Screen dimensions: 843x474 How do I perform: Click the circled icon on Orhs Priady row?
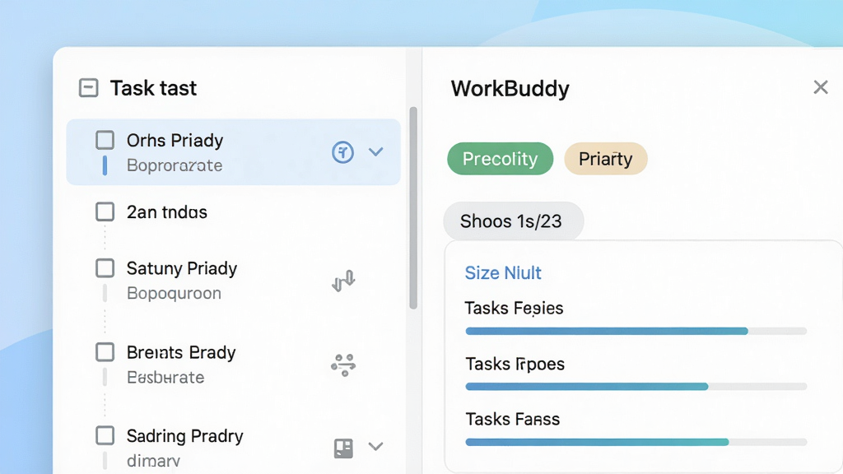click(342, 152)
